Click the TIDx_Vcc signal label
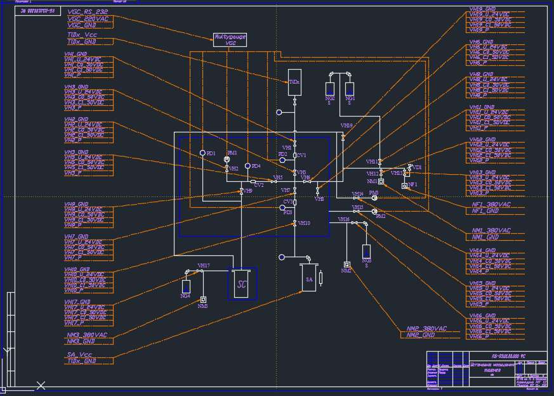554x396 pixels. pyautogui.click(x=81, y=35)
